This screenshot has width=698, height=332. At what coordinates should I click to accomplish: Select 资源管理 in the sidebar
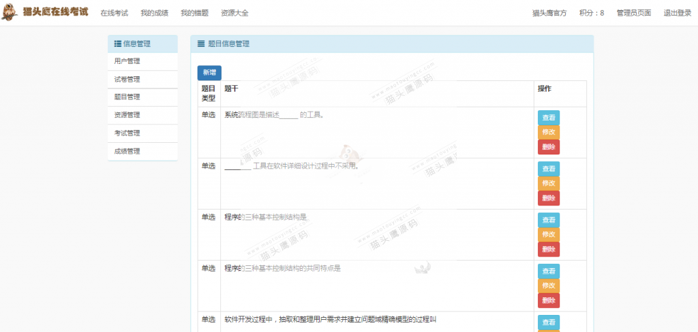tap(143, 115)
